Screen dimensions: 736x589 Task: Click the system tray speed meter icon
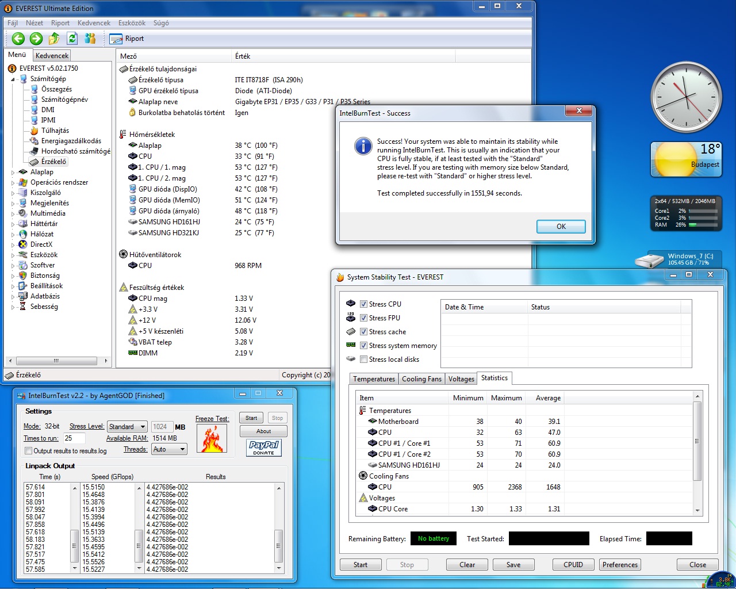tap(722, 580)
